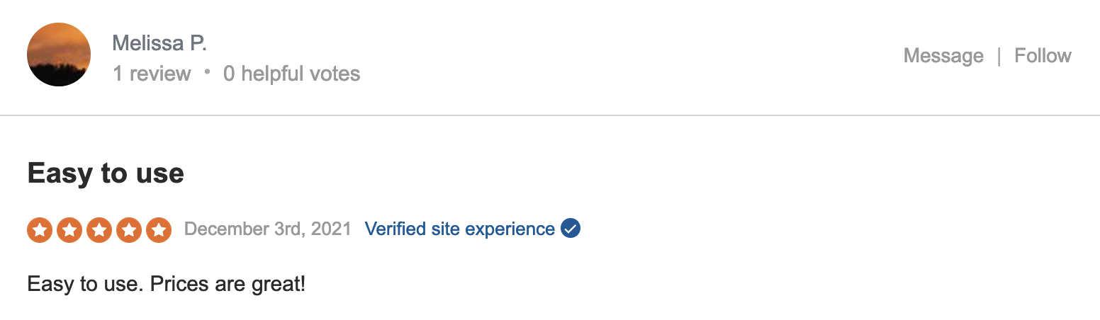
Task: Select the third orange rating star
Action: 99,229
